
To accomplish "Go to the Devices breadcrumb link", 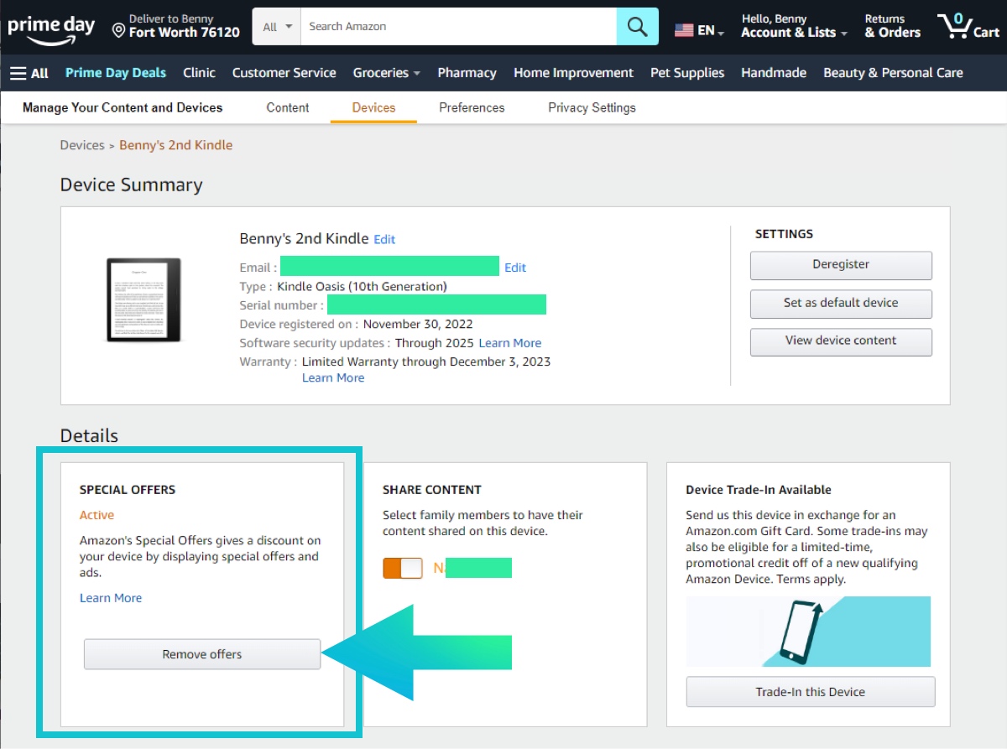I will pyautogui.click(x=81, y=145).
